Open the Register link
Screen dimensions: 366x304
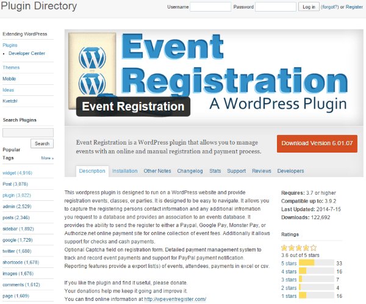click(354, 7)
